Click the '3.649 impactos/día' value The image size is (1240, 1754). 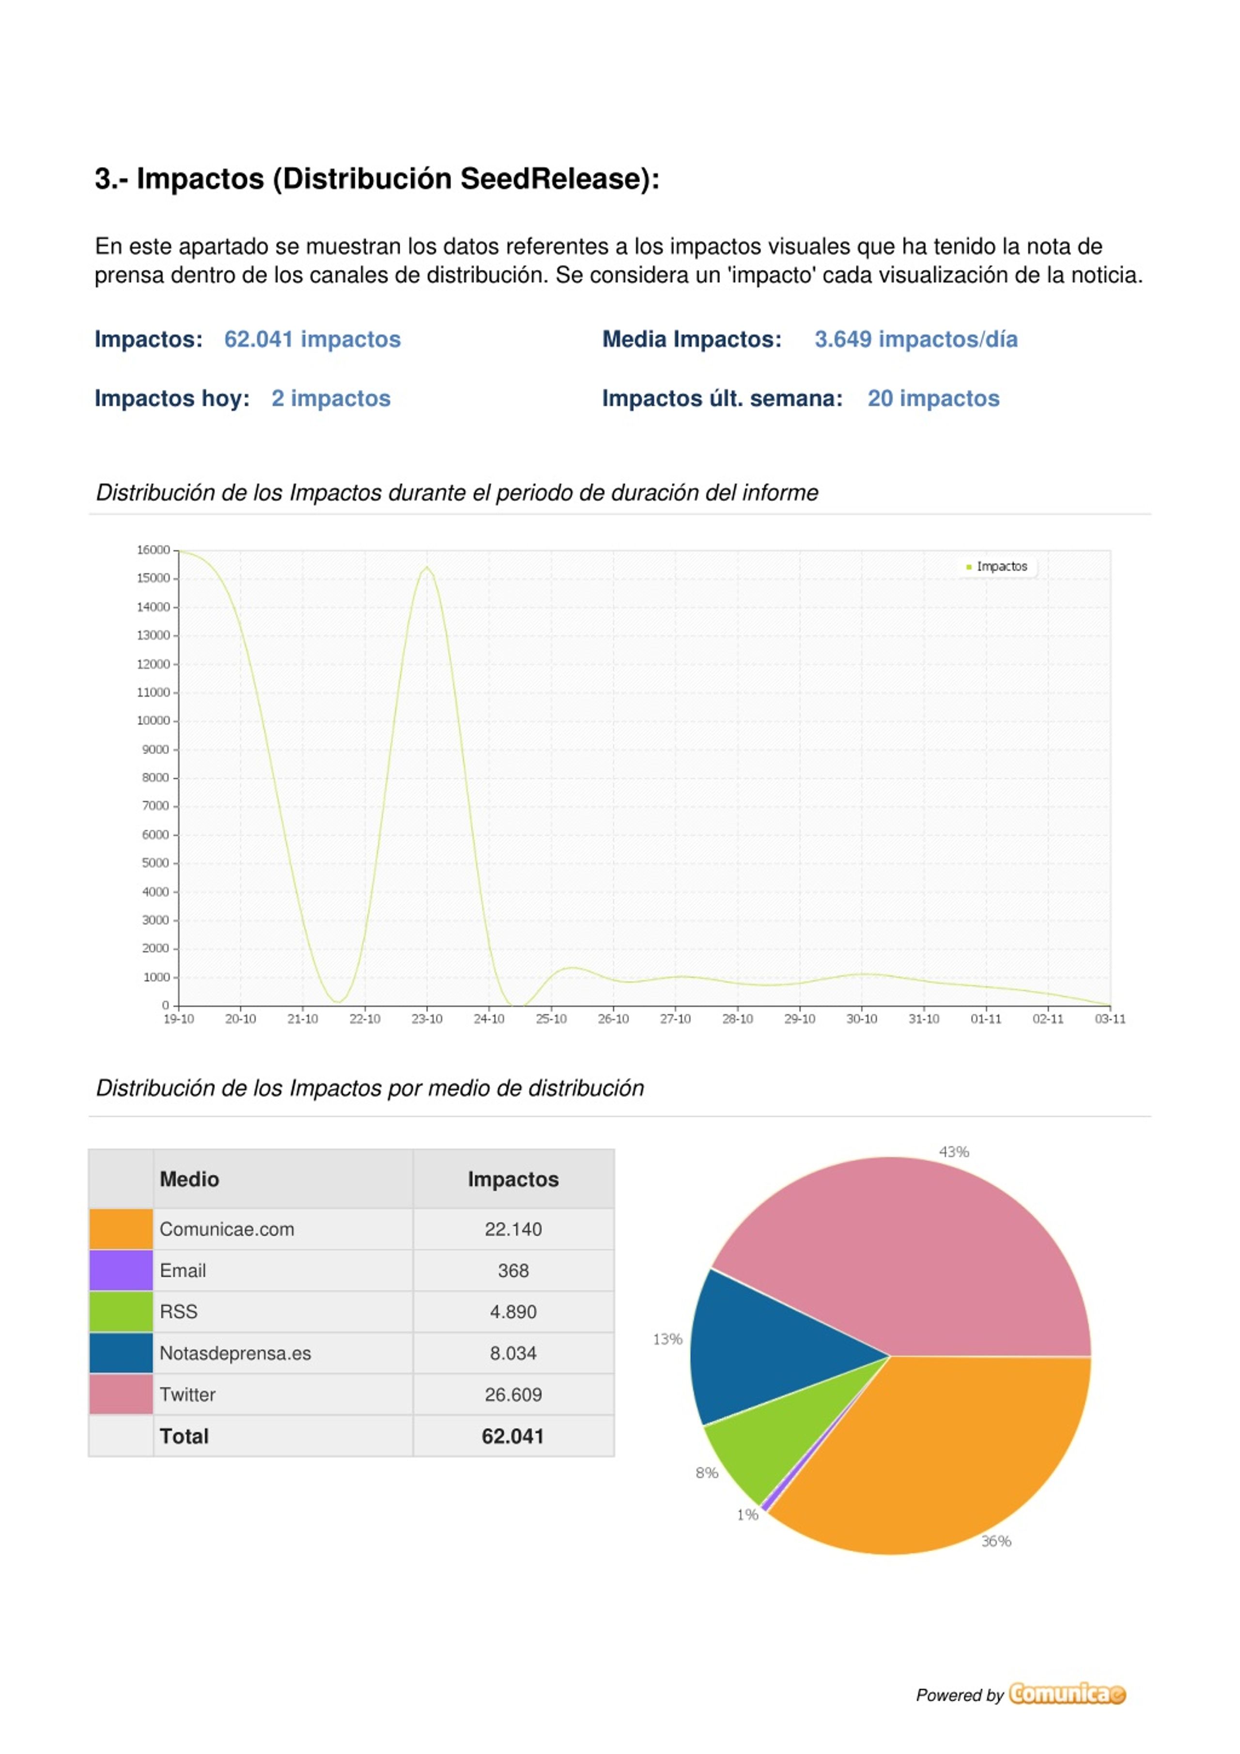[916, 339]
